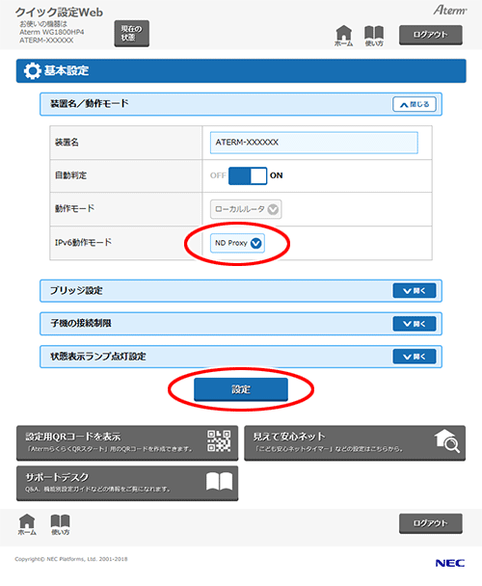
Task: Toggle the 自動判定 ON/OFF switch
Action: tap(248, 175)
